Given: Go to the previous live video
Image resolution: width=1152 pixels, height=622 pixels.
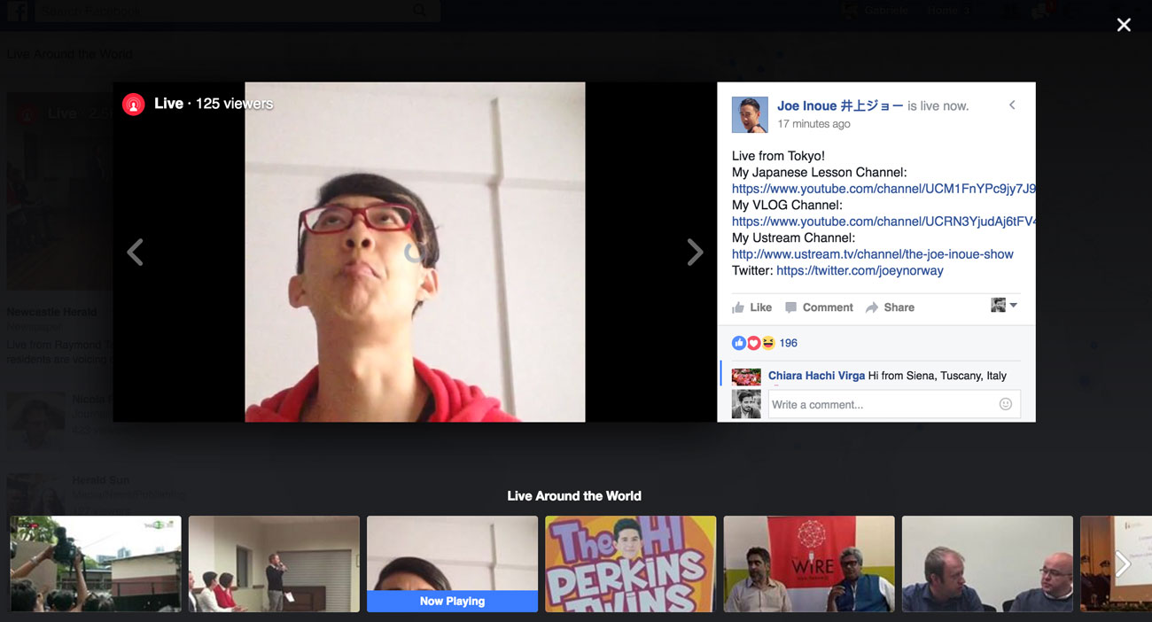Looking at the screenshot, I should coord(135,253).
